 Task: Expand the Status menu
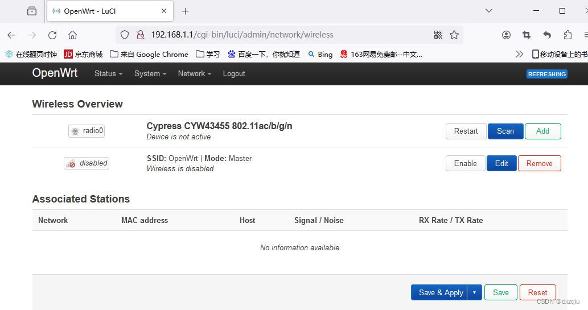[x=108, y=74]
